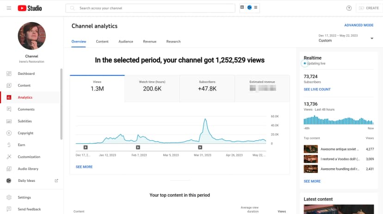Switch to the Revenue tab
Screen dimensions: 383x214
tap(150, 42)
